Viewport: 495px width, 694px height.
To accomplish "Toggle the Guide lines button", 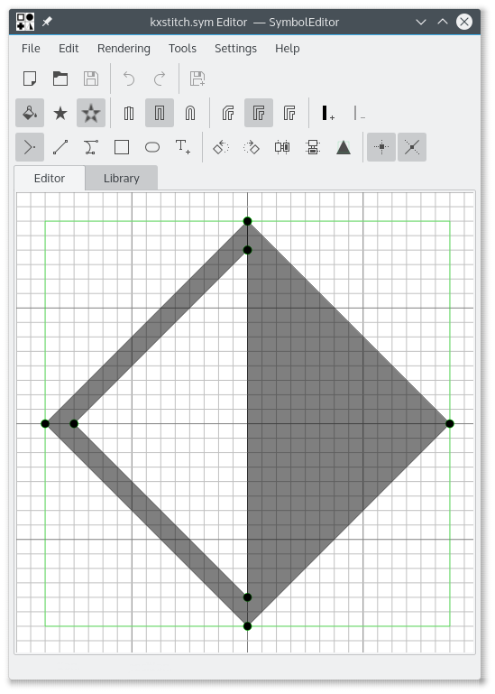I will pos(412,147).
